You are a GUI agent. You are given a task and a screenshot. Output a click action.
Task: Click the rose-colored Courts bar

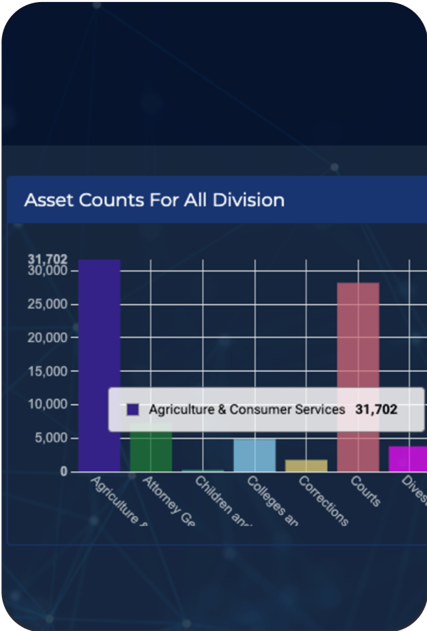(358, 377)
